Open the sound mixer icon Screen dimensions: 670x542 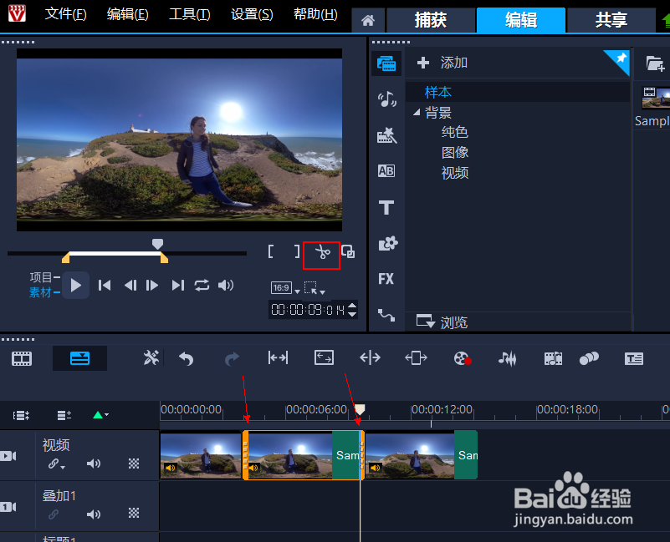[x=507, y=358]
